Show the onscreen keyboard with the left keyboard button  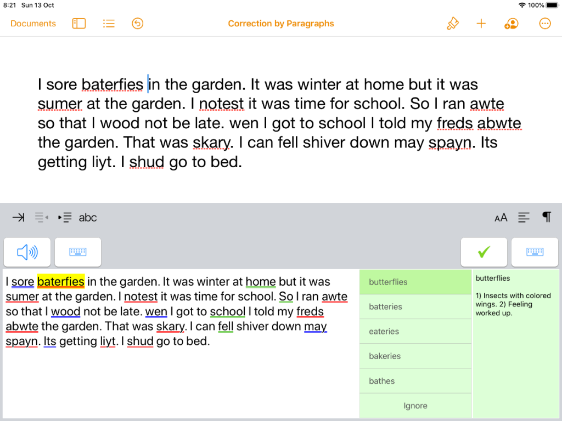click(x=77, y=252)
